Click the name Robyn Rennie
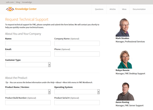Viewport: 153px width, 110px height. (x=123, y=70)
